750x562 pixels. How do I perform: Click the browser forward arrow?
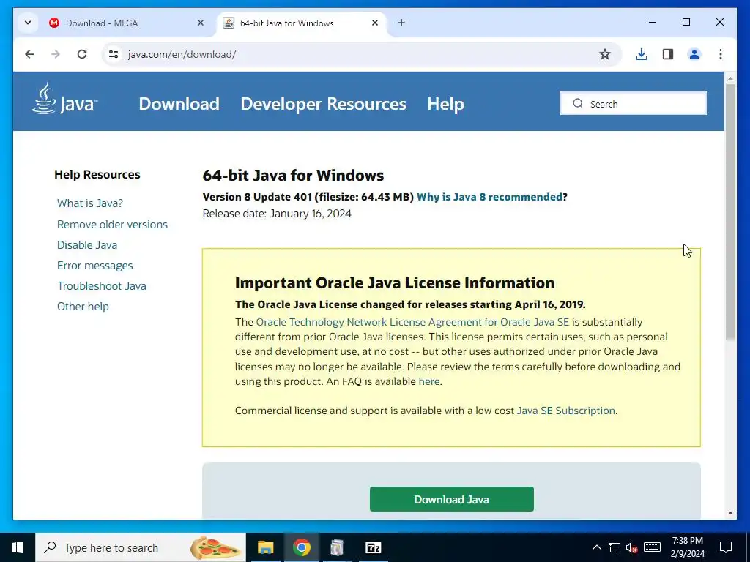[56, 54]
